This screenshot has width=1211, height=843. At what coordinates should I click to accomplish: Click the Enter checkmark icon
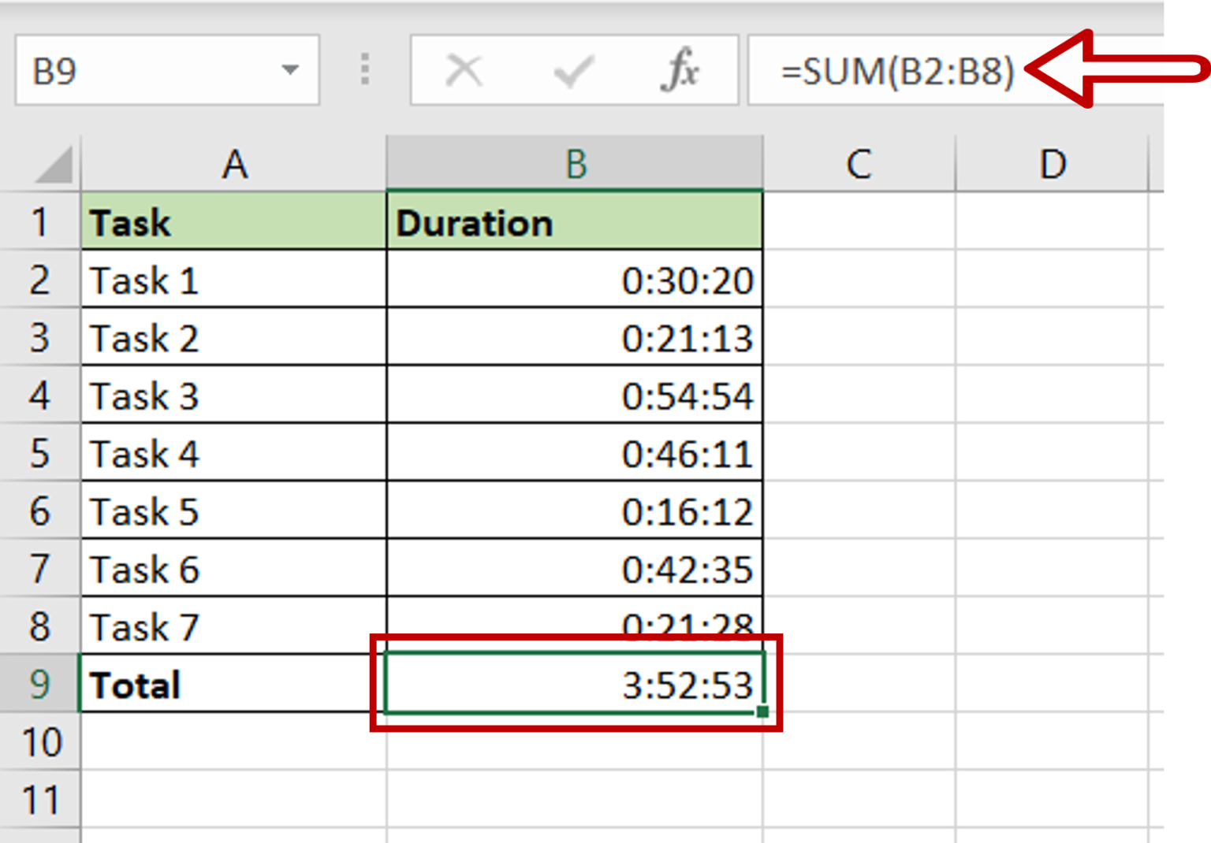pos(572,70)
